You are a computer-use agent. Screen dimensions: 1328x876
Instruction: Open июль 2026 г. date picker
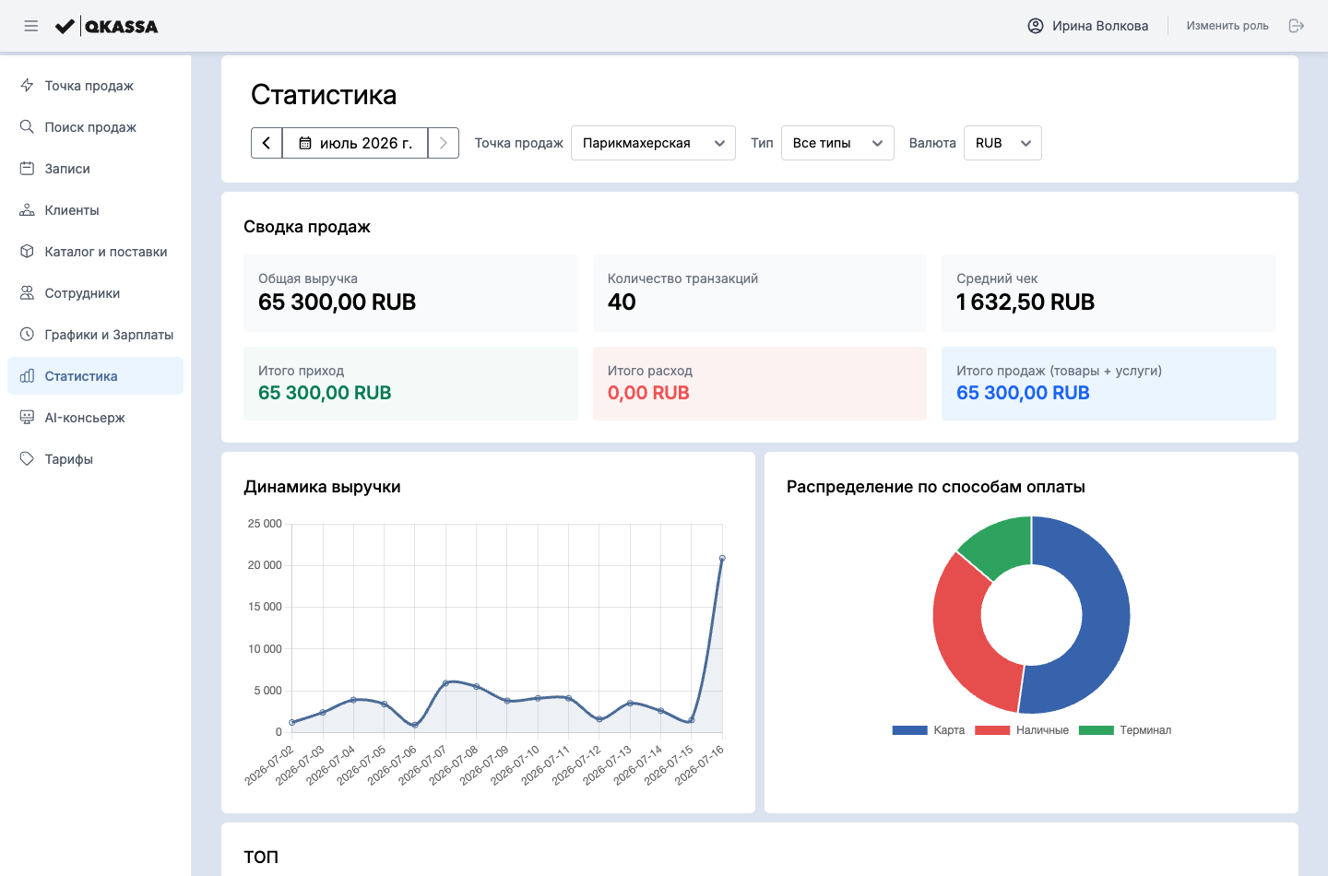tap(355, 143)
